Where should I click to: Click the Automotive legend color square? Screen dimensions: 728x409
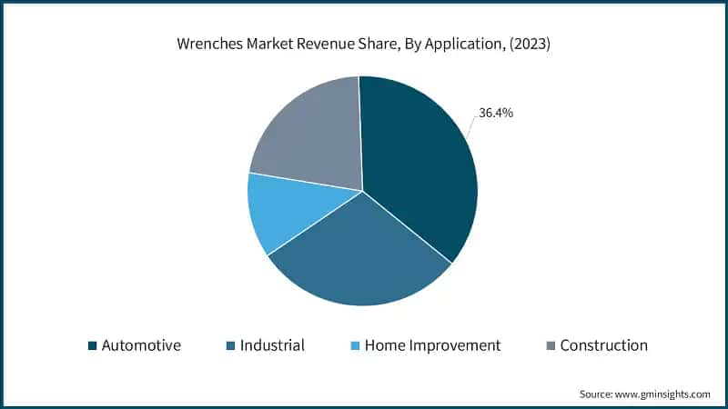[x=93, y=345]
